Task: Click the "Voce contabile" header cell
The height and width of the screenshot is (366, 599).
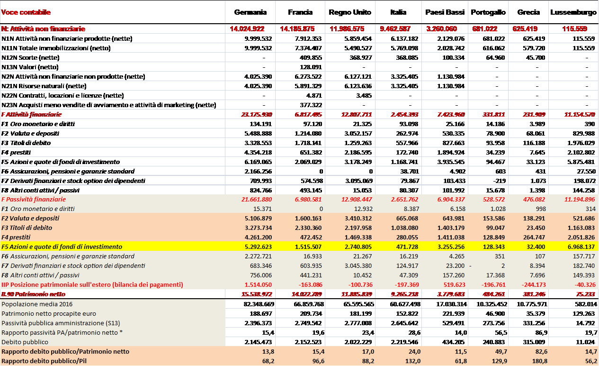Action: pos(26,12)
